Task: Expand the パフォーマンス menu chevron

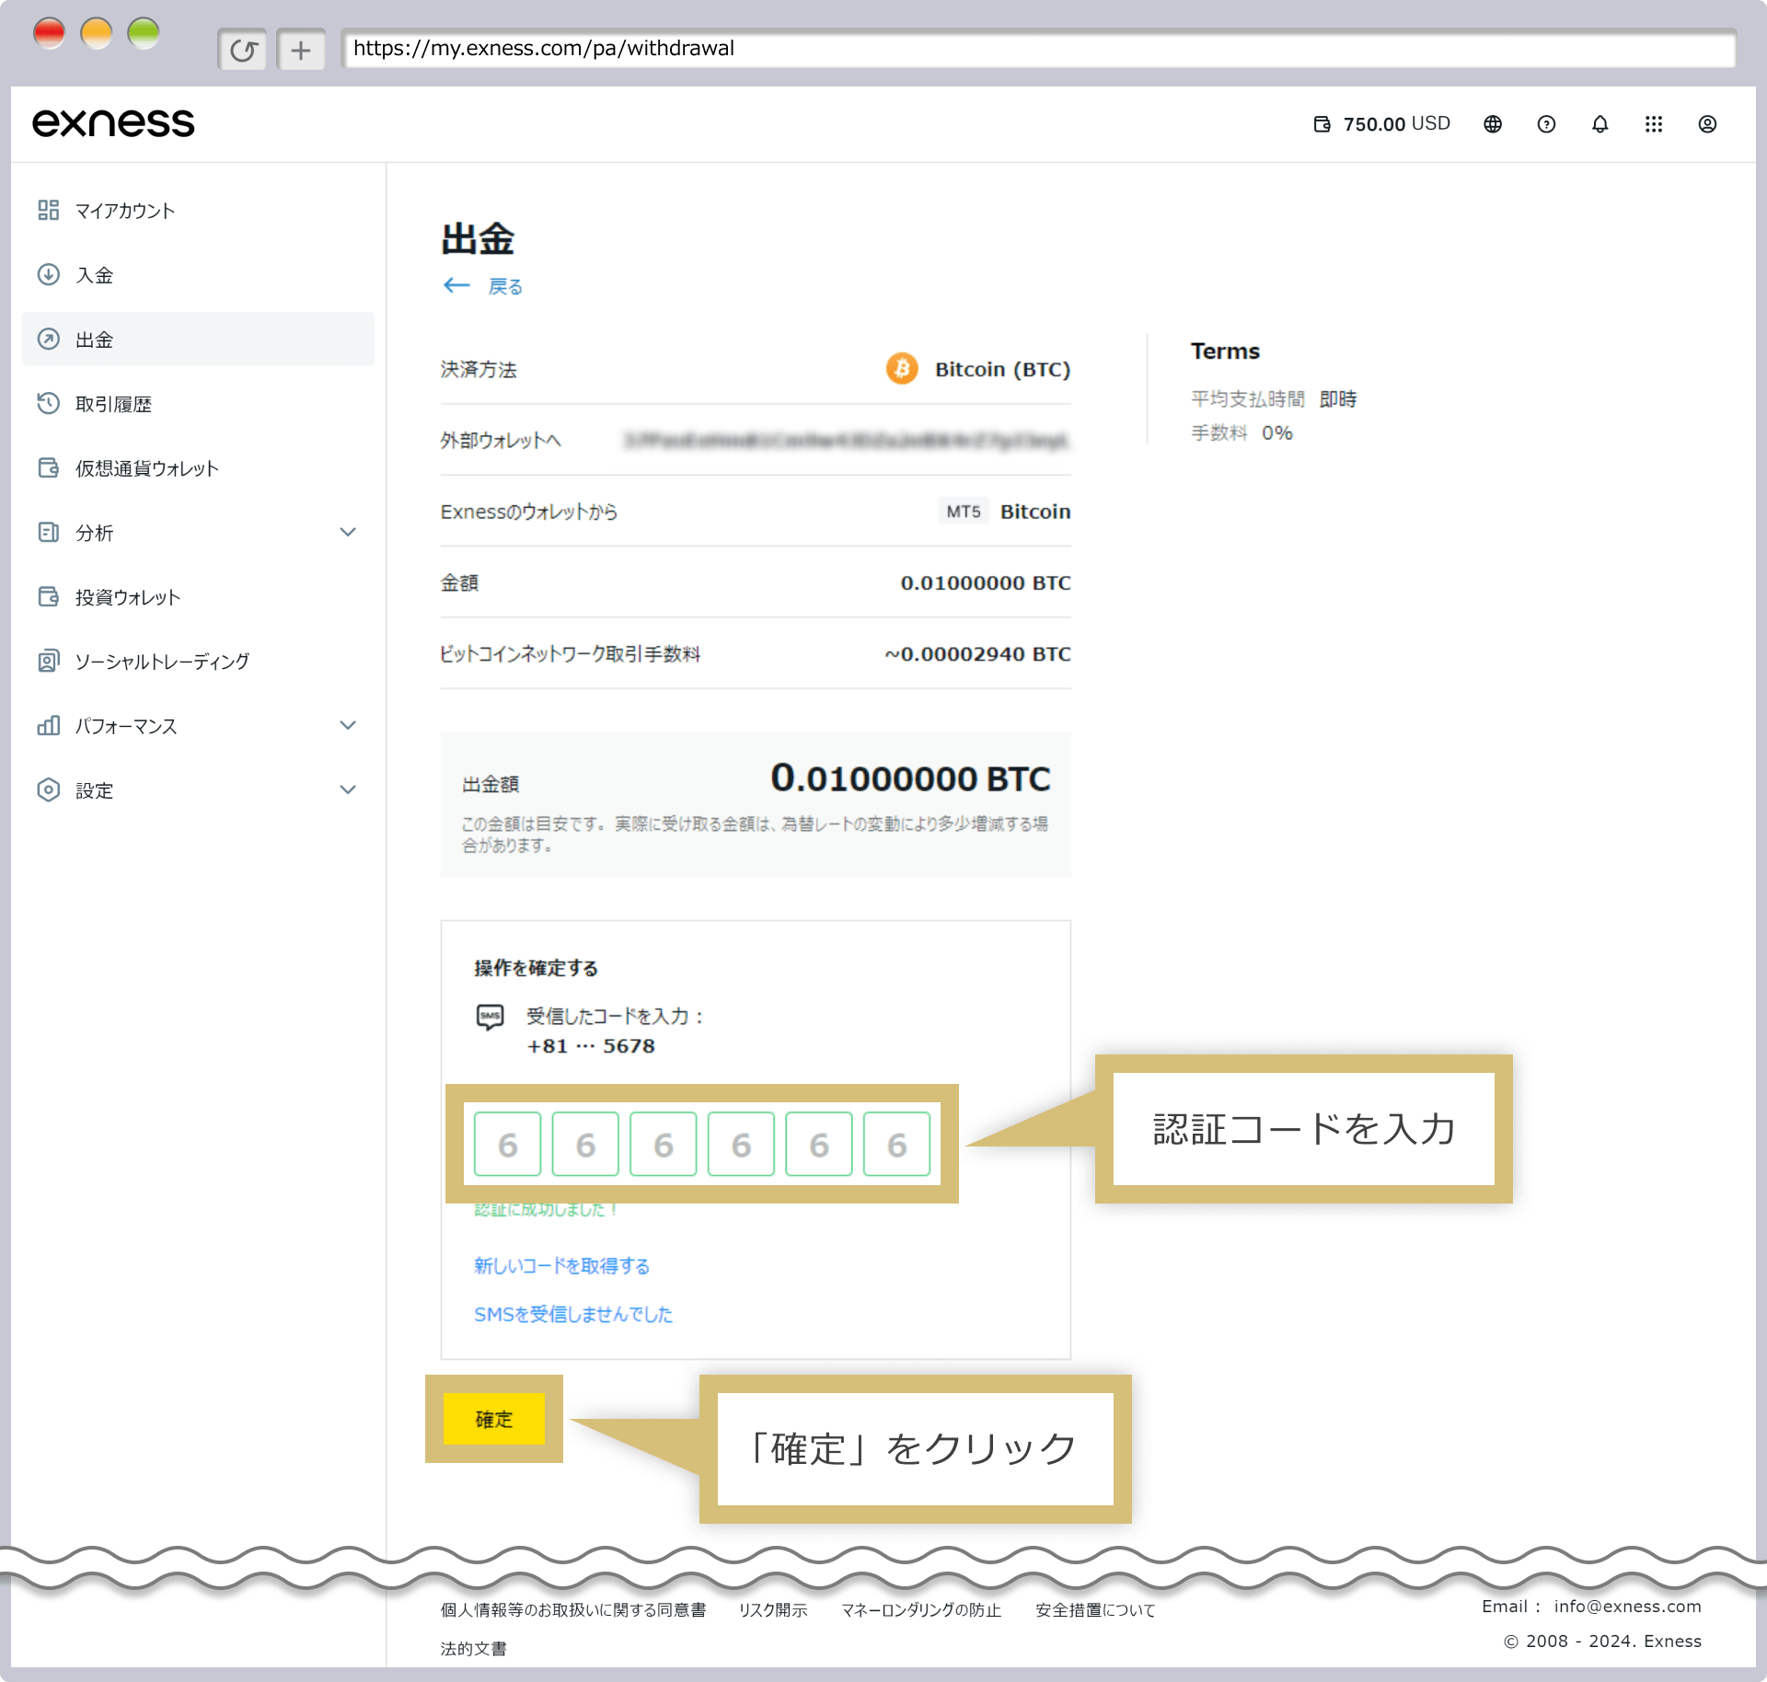Action: [x=348, y=725]
